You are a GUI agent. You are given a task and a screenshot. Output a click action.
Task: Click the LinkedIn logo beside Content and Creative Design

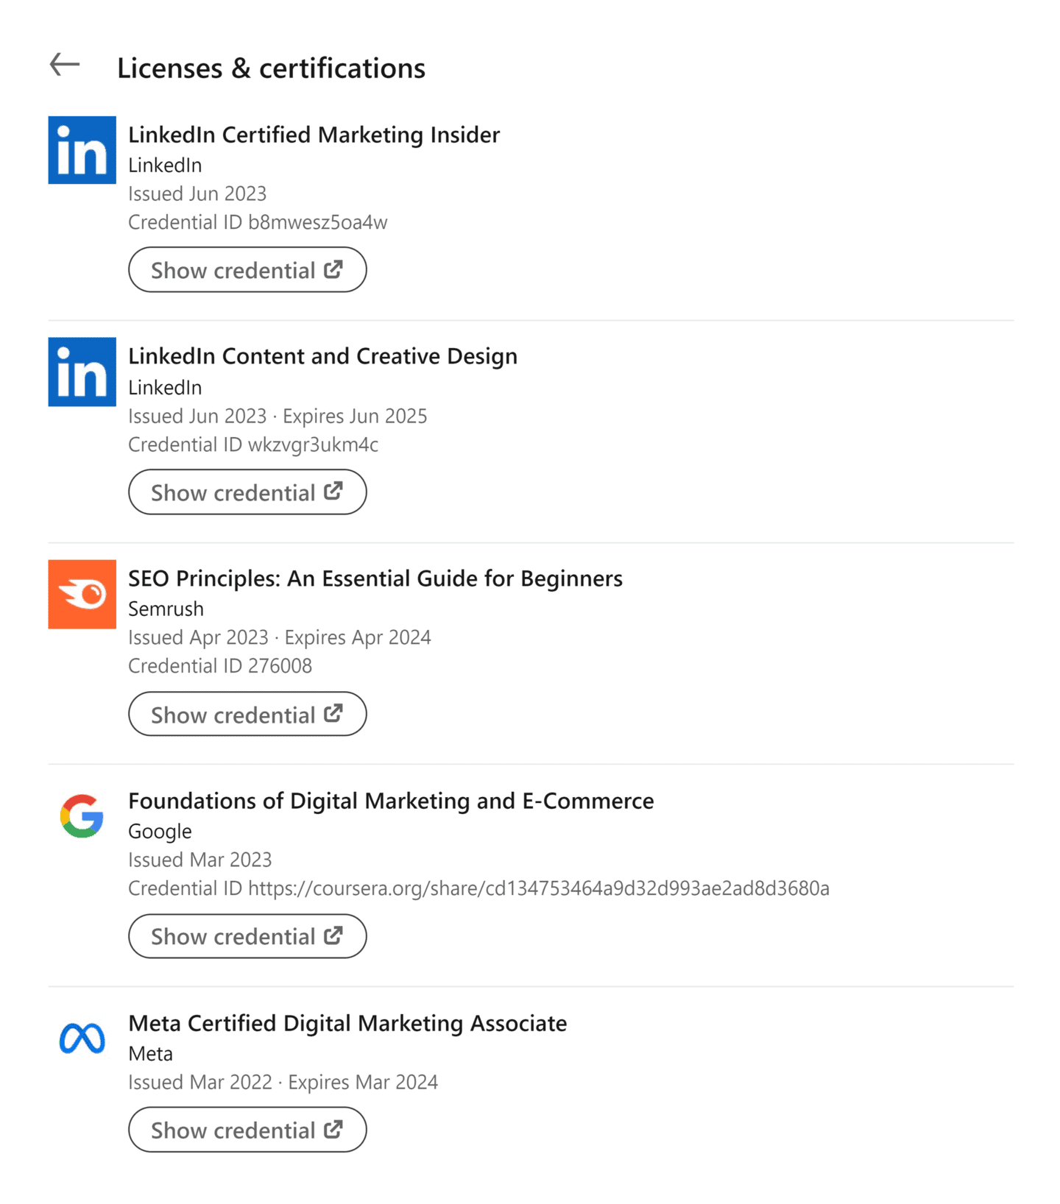click(81, 372)
